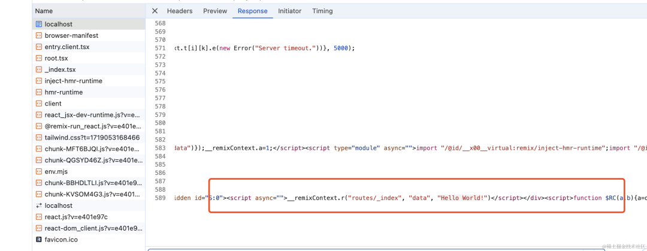Click the document icon beside first localhost
Image resolution: width=647 pixels, height=251 pixels.
coord(39,24)
